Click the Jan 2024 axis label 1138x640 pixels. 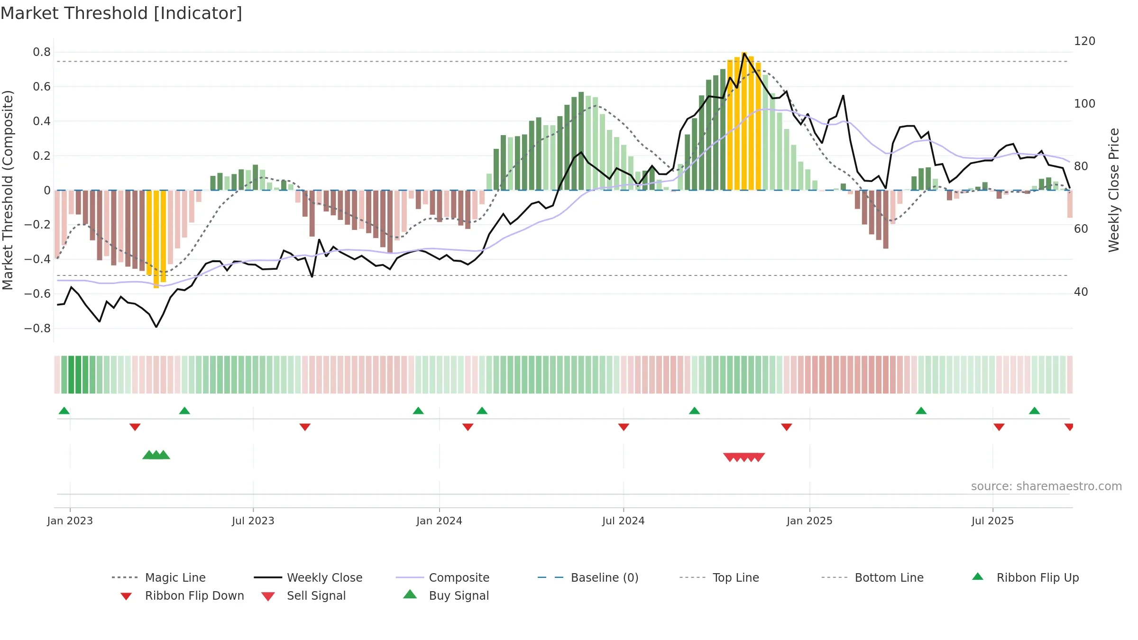click(x=440, y=521)
